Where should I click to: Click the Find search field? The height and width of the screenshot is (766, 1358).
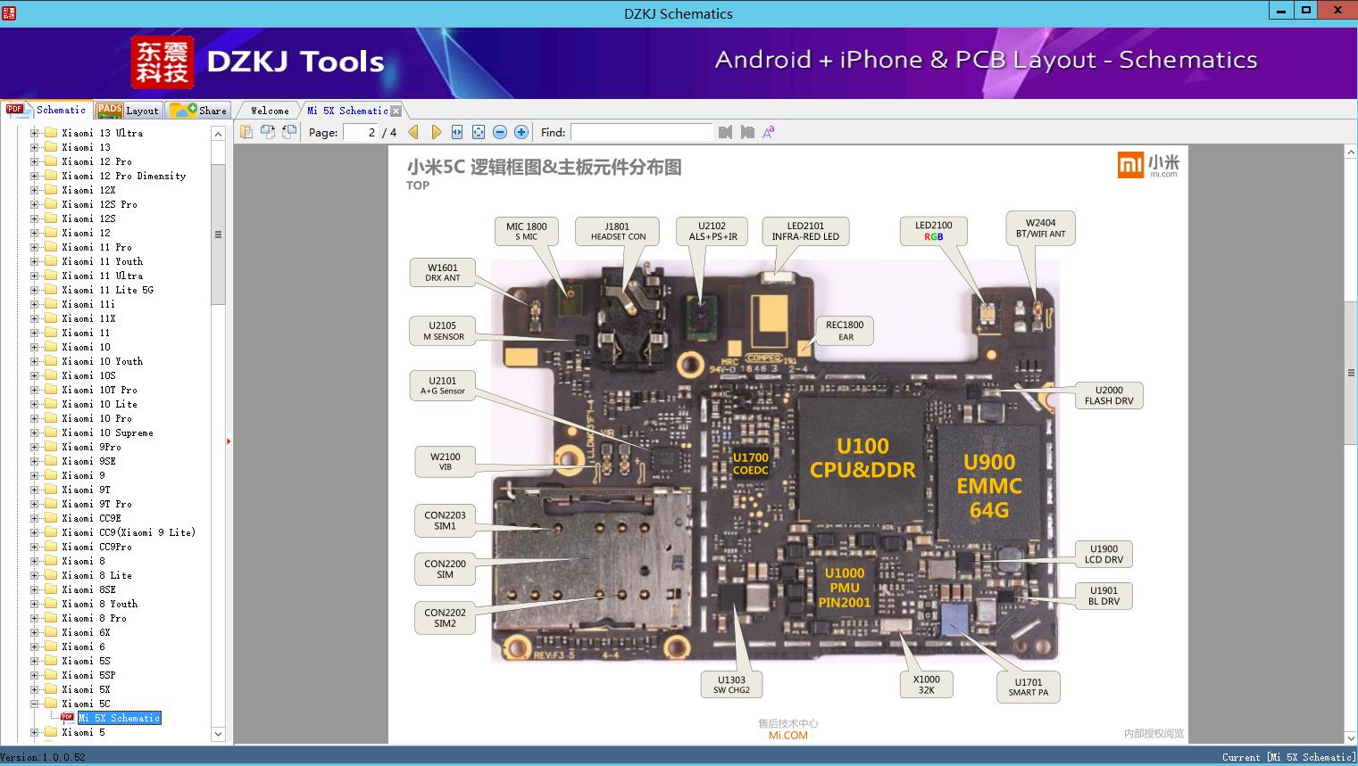tap(642, 132)
